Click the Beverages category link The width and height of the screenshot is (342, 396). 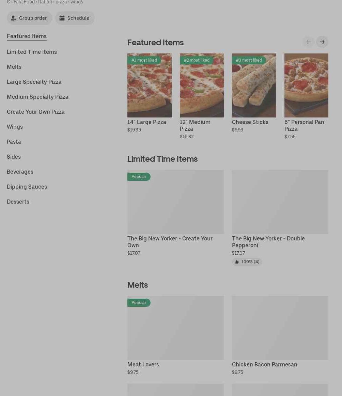[x=20, y=172]
